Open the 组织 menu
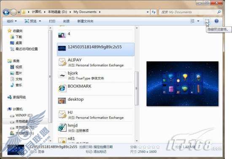This screenshot has height=159, width=232. [12, 21]
